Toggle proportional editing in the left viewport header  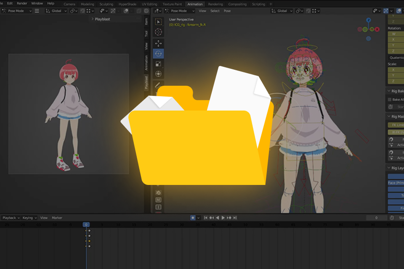pos(82,11)
